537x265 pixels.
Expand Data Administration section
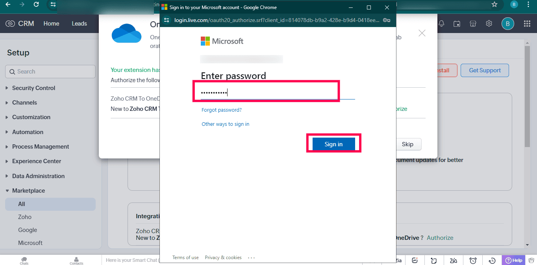pyautogui.click(x=38, y=176)
